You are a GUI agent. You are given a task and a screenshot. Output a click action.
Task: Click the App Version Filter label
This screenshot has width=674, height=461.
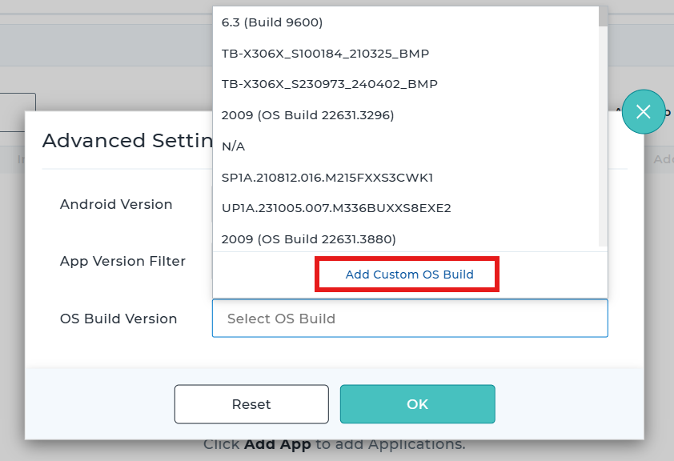[122, 261]
